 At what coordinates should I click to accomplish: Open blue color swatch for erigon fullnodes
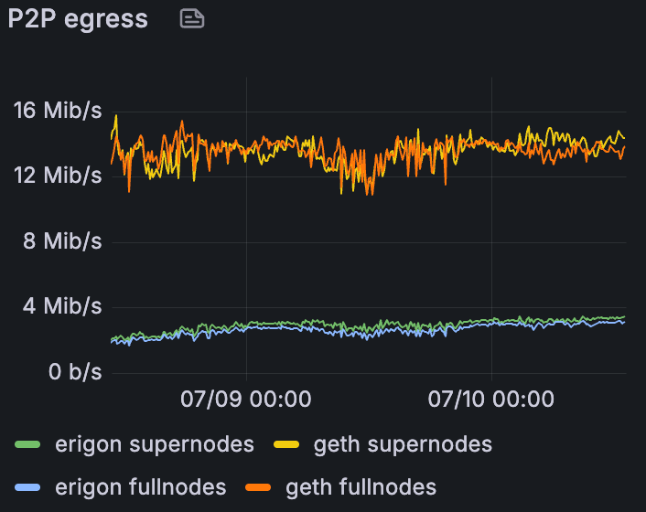(27, 487)
